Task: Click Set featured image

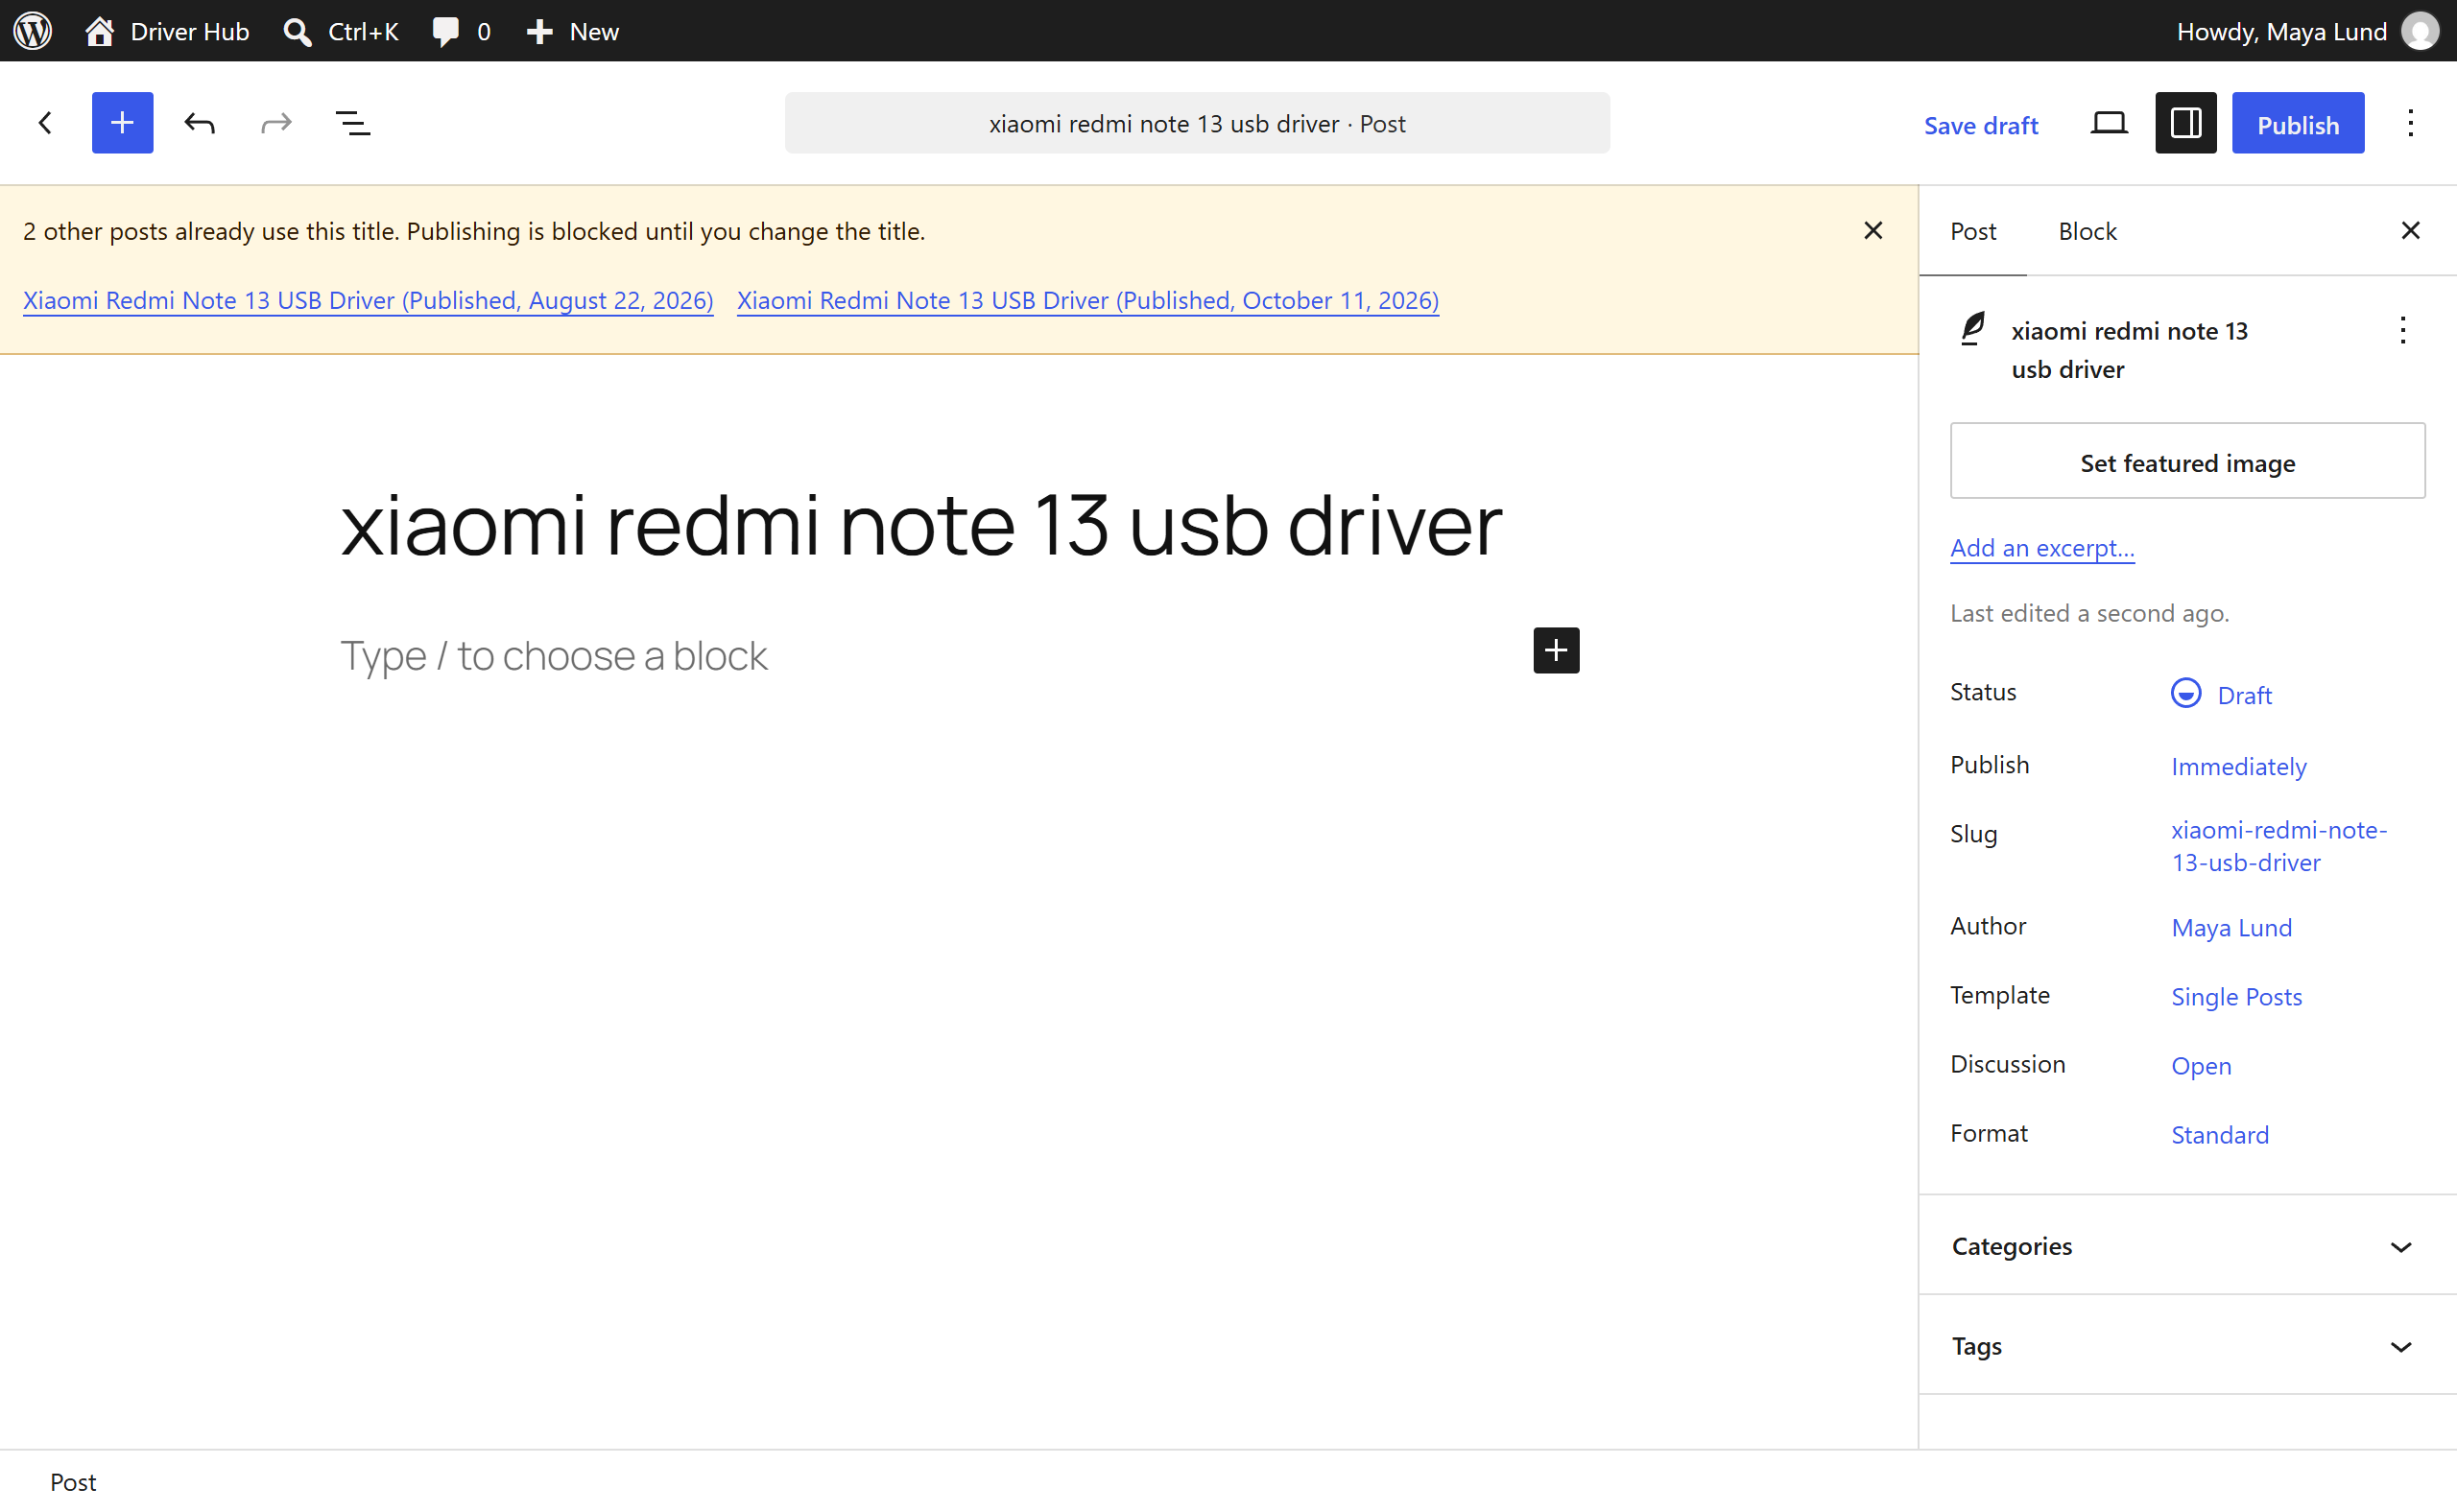Action: [2187, 461]
